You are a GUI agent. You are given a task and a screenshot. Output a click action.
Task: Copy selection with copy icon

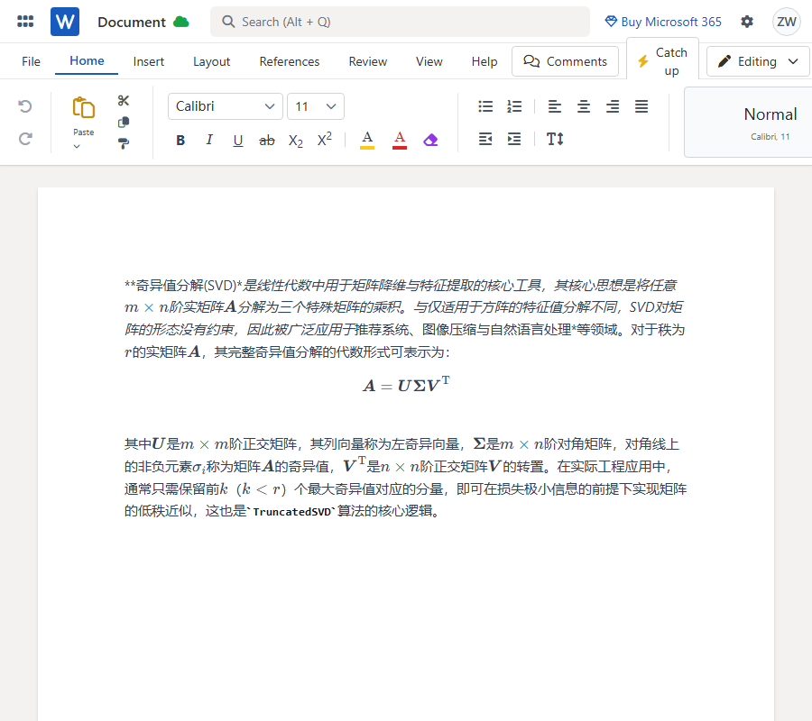tap(124, 122)
